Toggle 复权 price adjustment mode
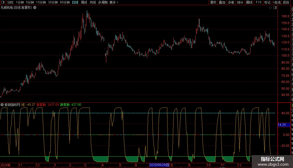Viewport: 293px width, 168px height. 213,2
